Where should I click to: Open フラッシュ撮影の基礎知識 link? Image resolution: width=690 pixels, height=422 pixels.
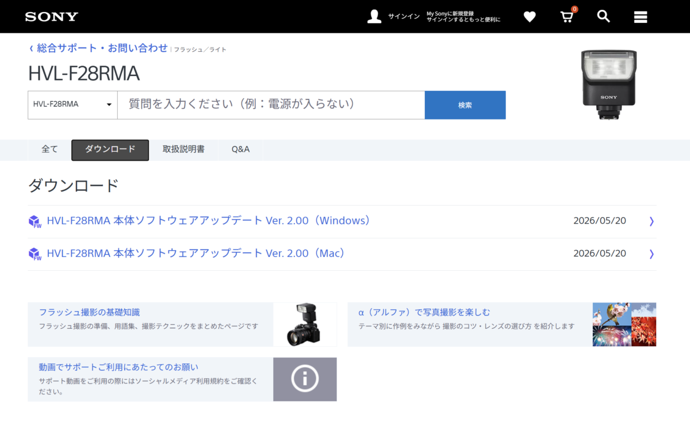tap(89, 312)
